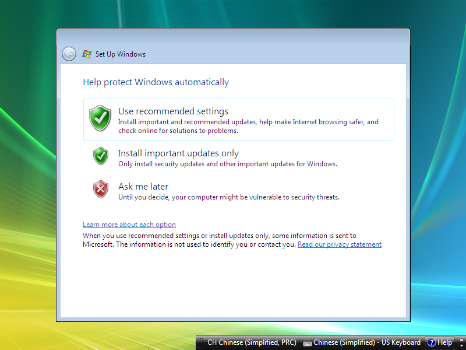Screen dimensions: 466x350
Task: Click CH Chinese (Simplified, PRC) input language
Action: 252,342
